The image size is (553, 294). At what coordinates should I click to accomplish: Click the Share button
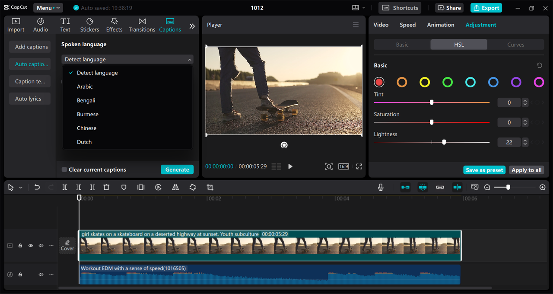pos(449,8)
